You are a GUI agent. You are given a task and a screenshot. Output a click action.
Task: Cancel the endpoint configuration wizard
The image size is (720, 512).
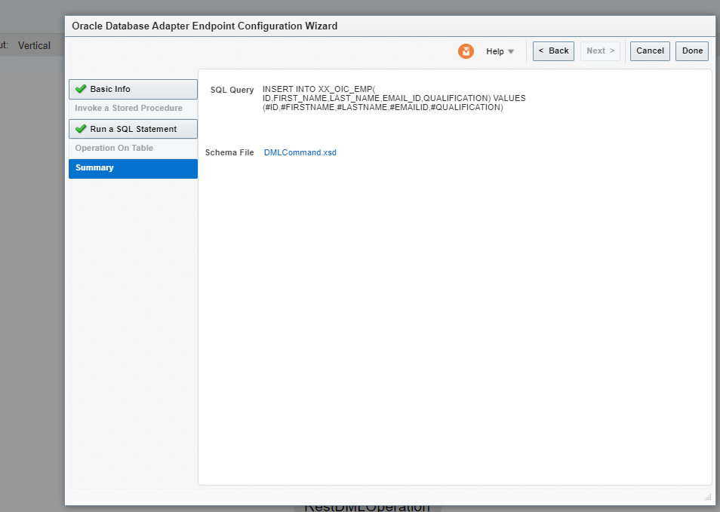point(649,51)
